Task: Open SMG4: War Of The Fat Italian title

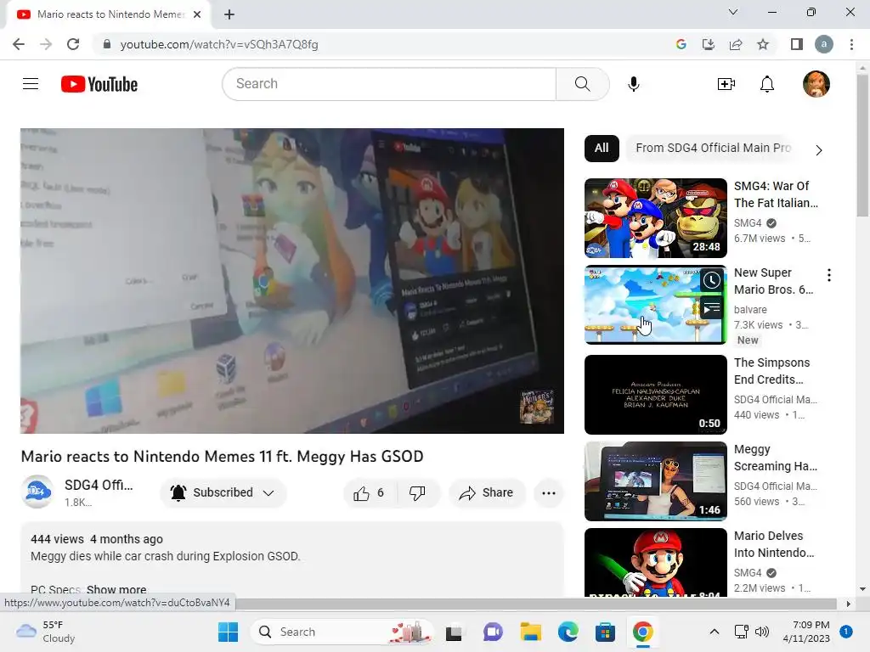Action: point(776,194)
